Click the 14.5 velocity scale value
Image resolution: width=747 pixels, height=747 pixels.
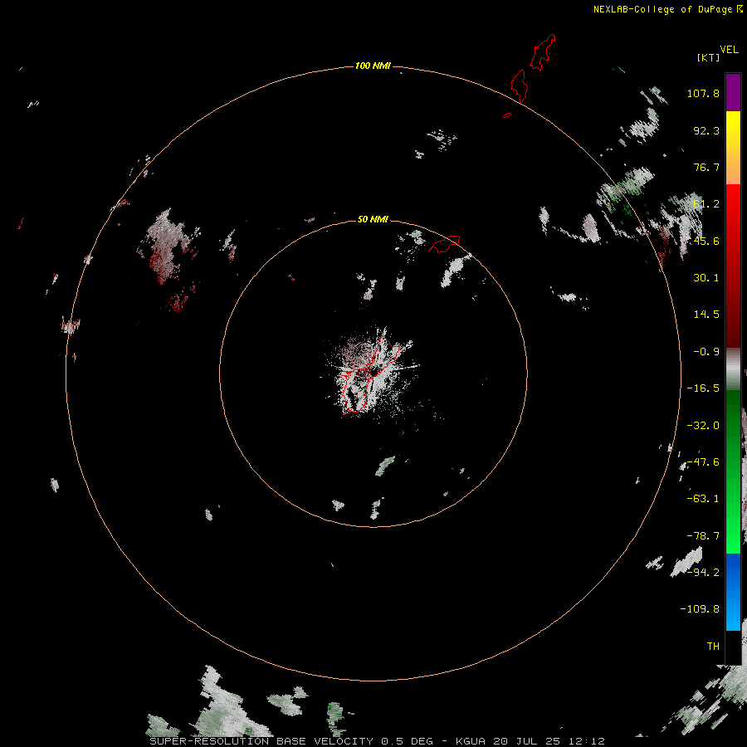[x=706, y=315]
